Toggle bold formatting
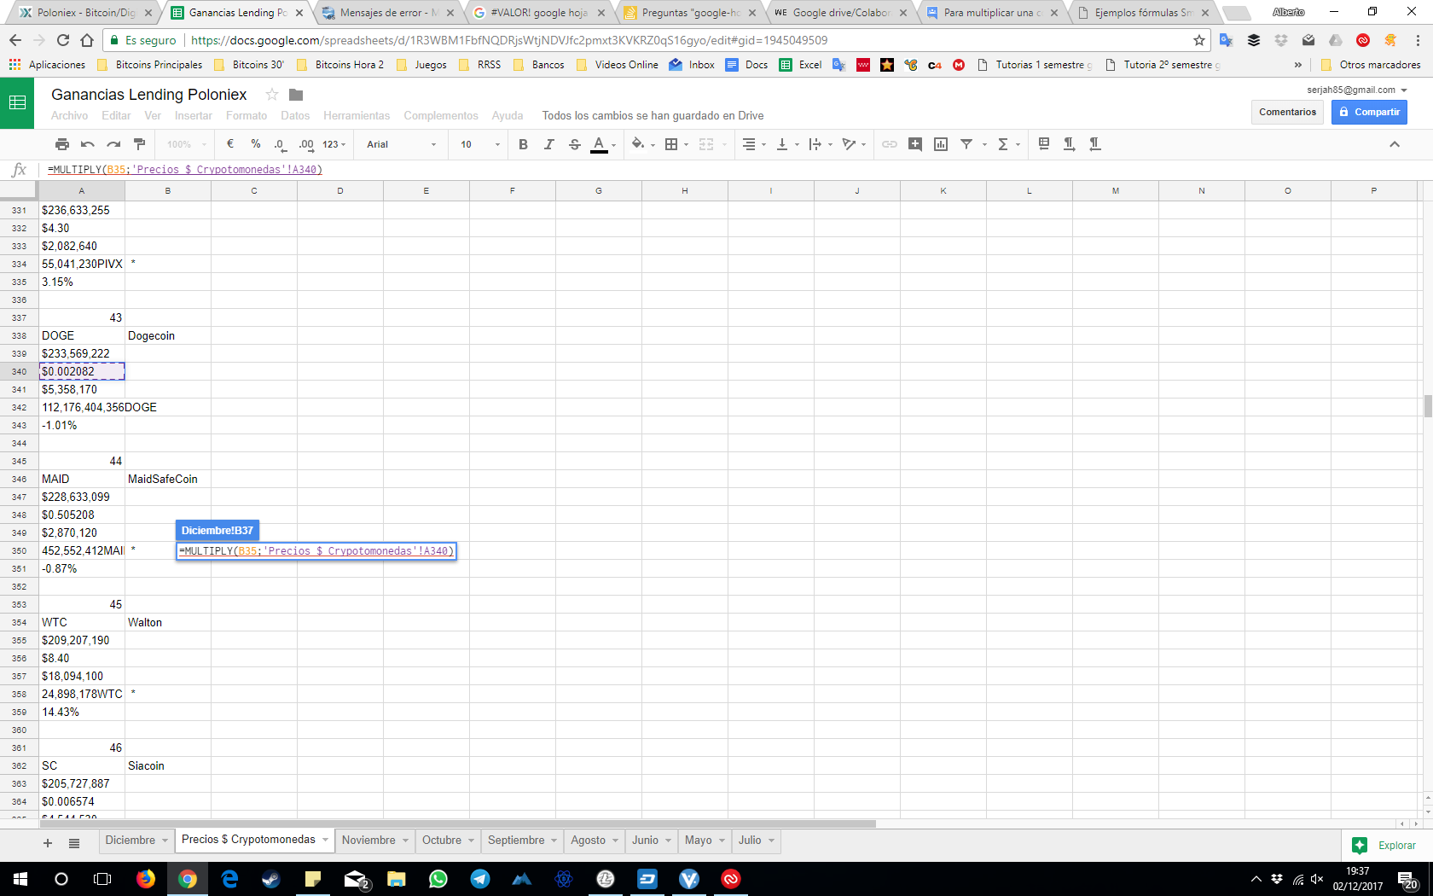The image size is (1433, 896). [523, 144]
